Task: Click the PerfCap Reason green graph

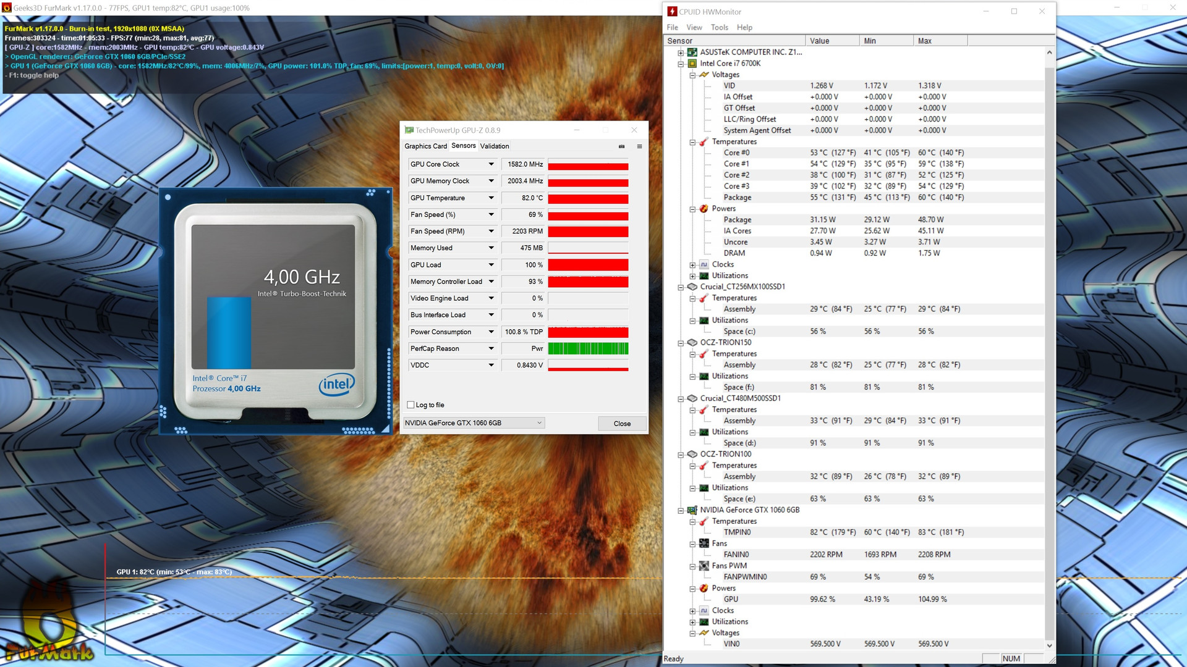Action: (x=588, y=349)
